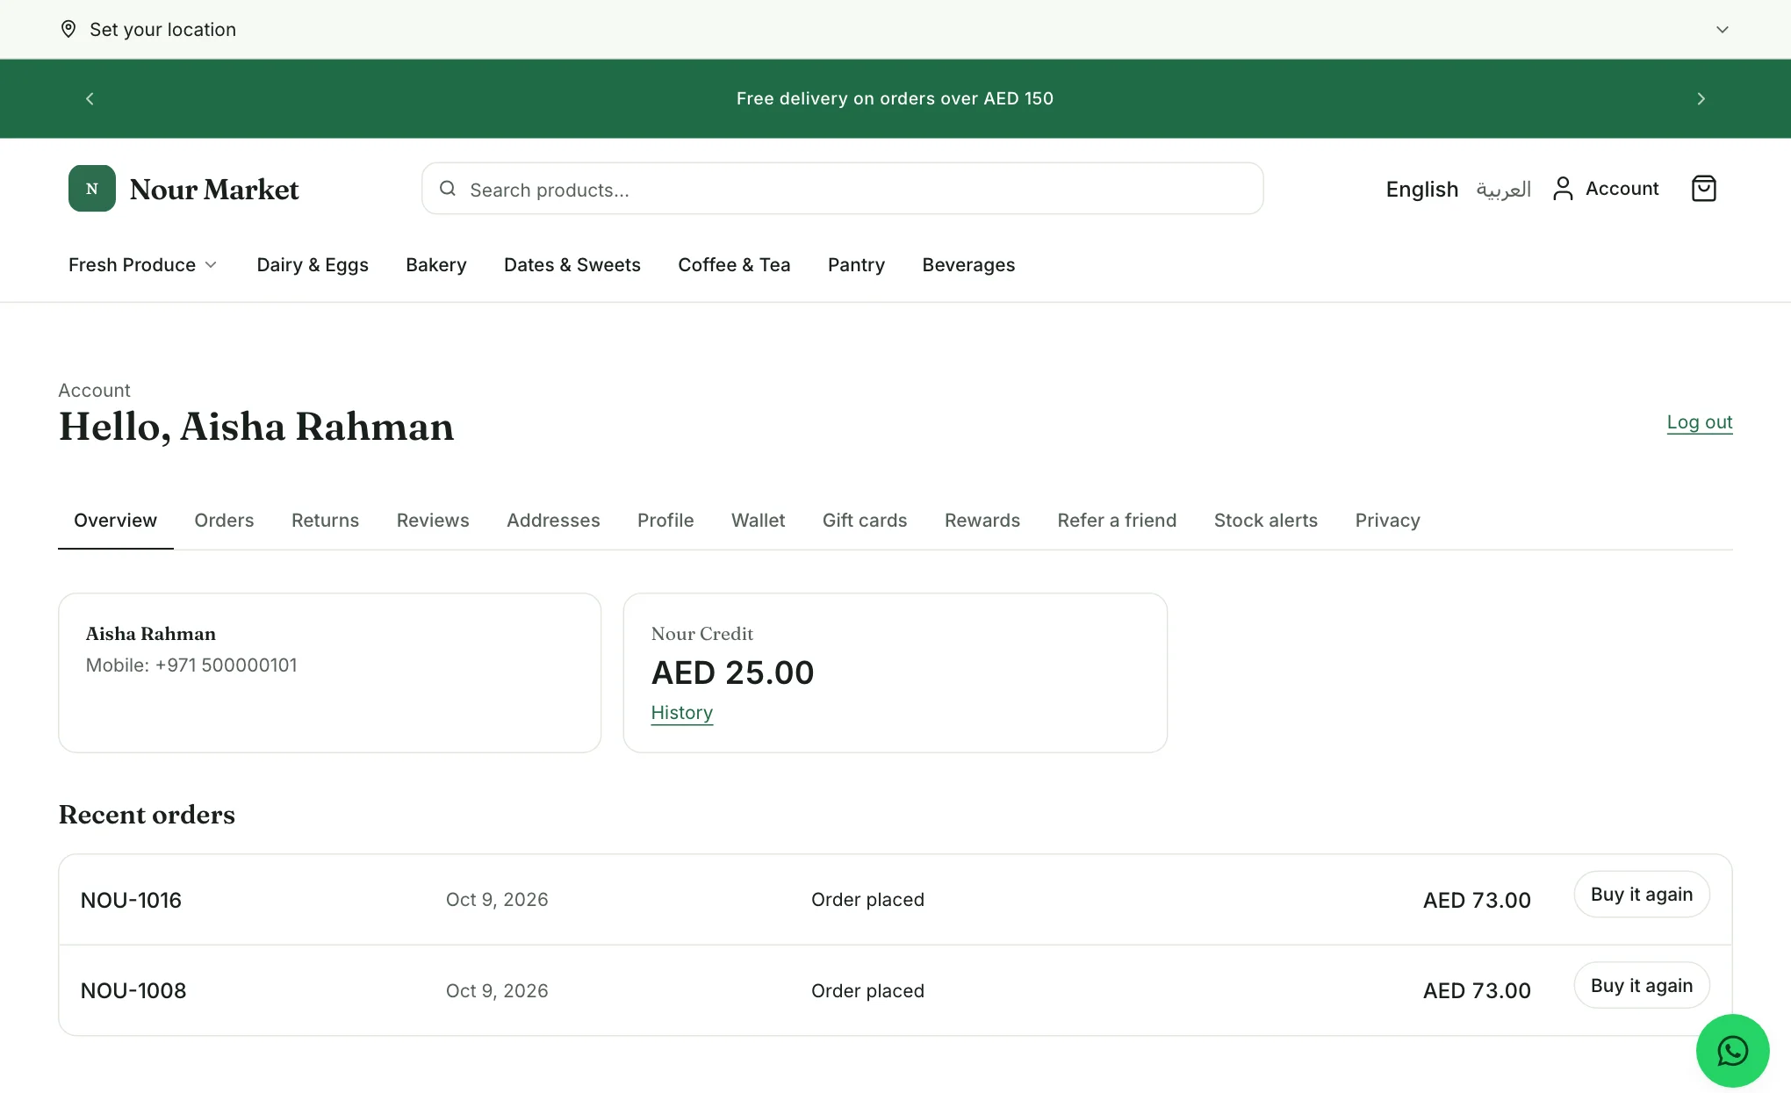Focus the Search products field
The width and height of the screenshot is (1791, 1093).
click(843, 189)
